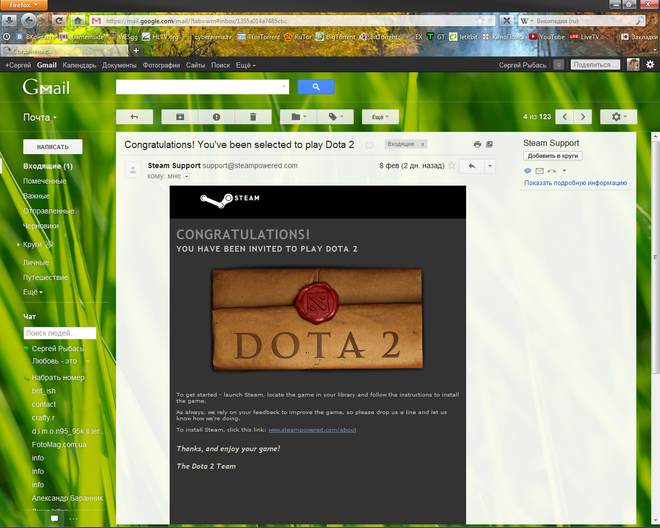Open chat with brit_ish
660x528 pixels.
tap(44, 391)
